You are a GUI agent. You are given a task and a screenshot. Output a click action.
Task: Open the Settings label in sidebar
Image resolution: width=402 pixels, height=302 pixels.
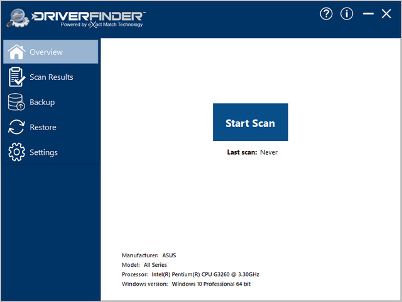click(x=43, y=152)
